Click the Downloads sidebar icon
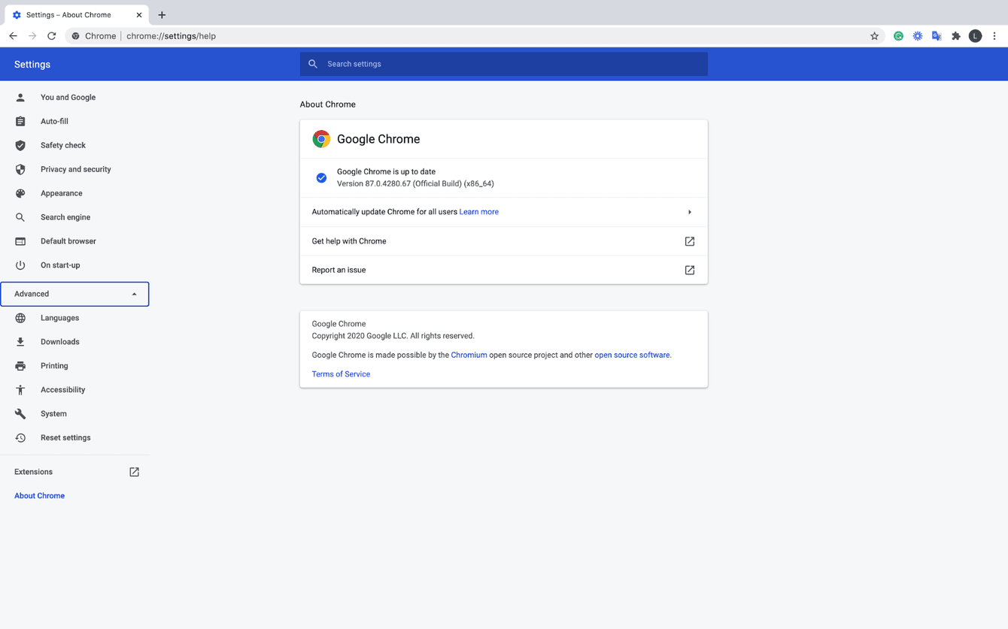Image resolution: width=1008 pixels, height=629 pixels. (x=20, y=341)
